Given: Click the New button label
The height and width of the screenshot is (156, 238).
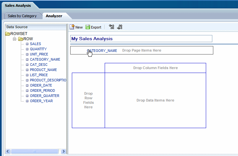Looking at the screenshot, I should tap(79, 27).
